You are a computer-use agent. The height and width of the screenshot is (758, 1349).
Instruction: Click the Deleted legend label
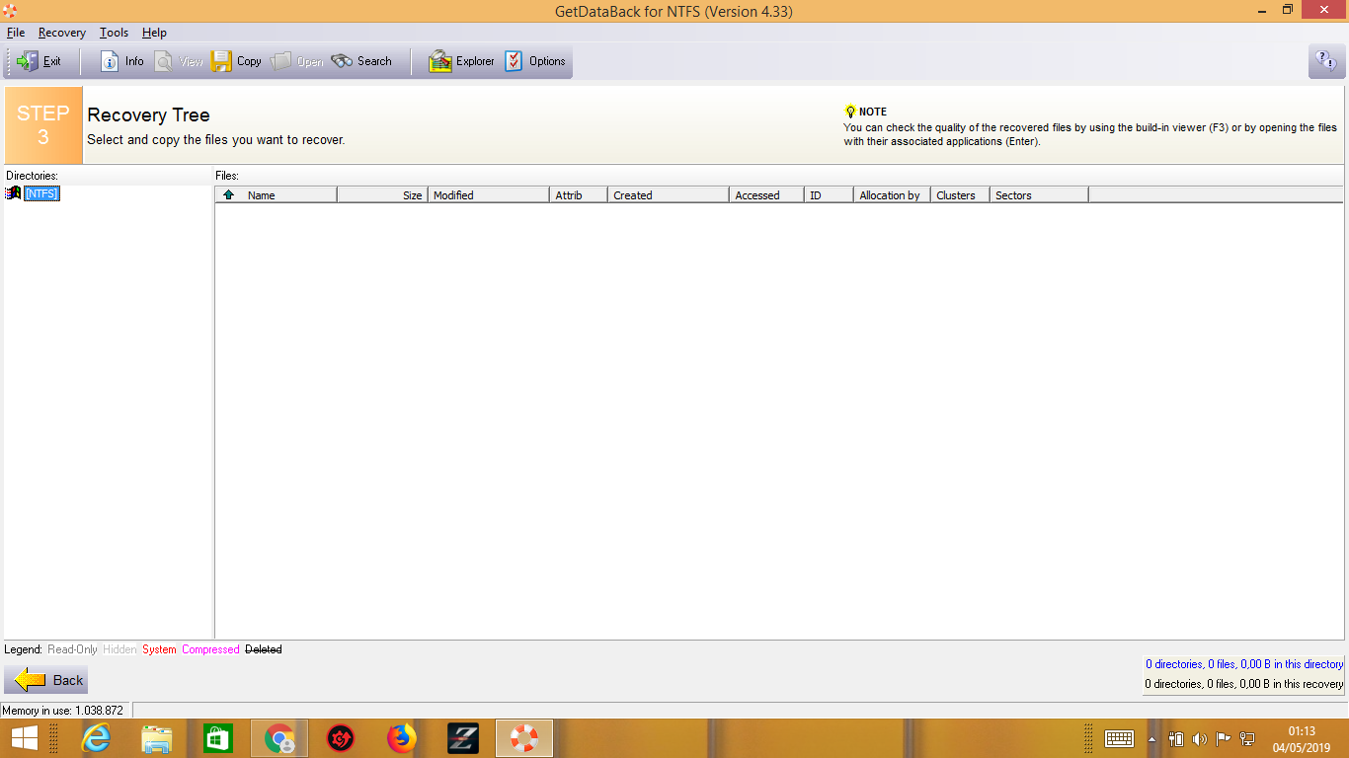(x=264, y=649)
